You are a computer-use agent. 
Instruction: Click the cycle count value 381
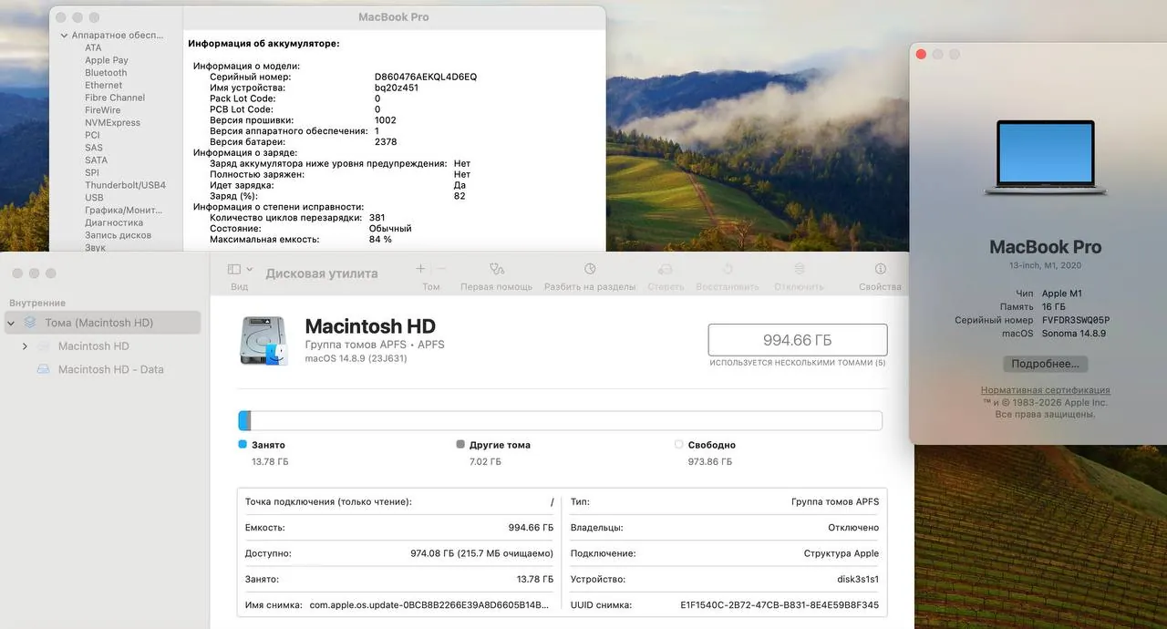(377, 218)
